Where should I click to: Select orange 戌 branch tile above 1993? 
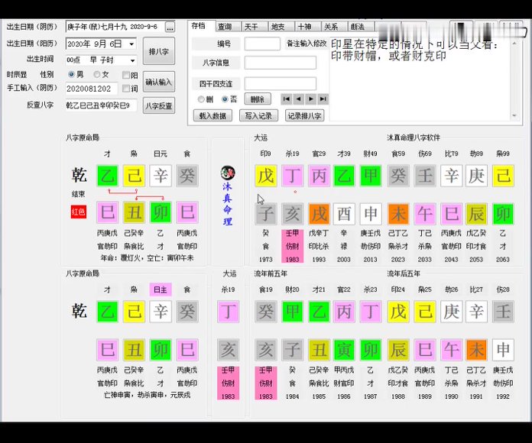tap(319, 214)
